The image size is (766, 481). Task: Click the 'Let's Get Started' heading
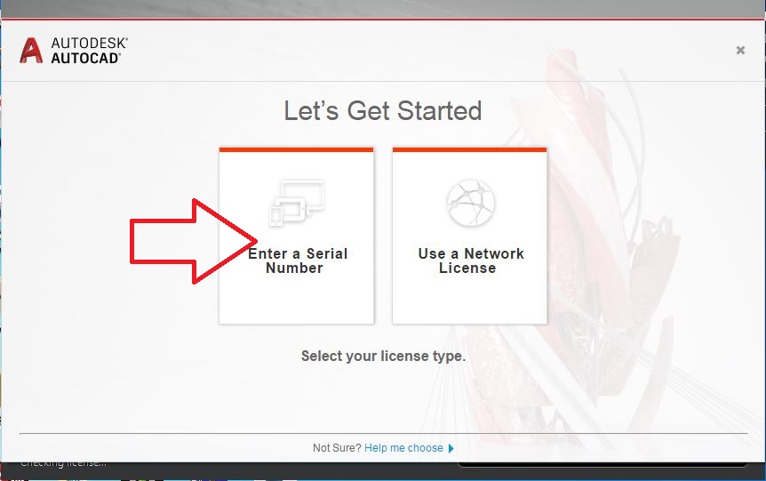(382, 111)
